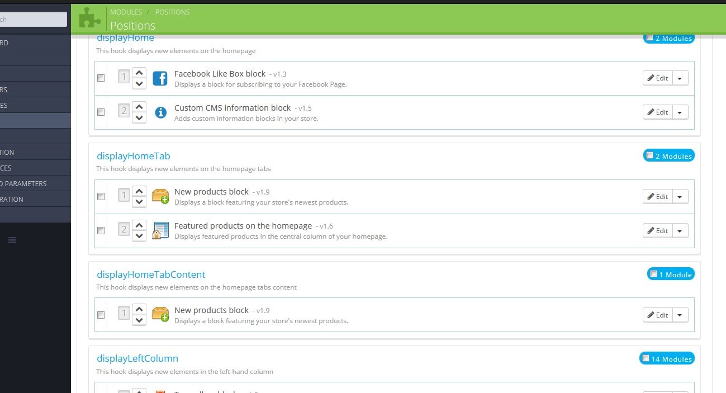726x393 pixels.
Task: Open the sidebar item ending in 'TION'
Action: [35, 152]
